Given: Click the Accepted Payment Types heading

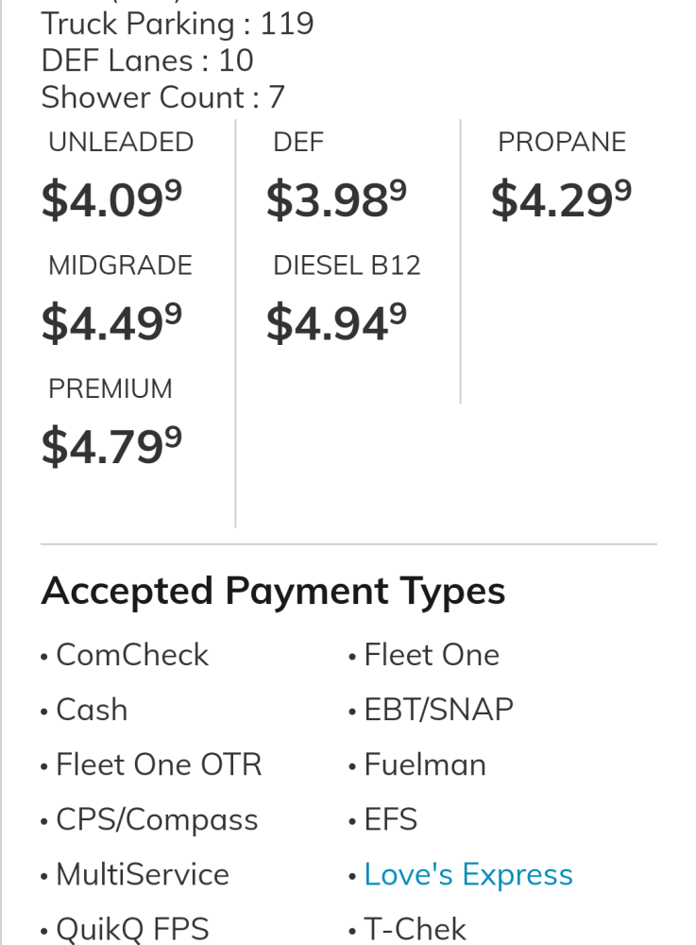Looking at the screenshot, I should tap(273, 592).
